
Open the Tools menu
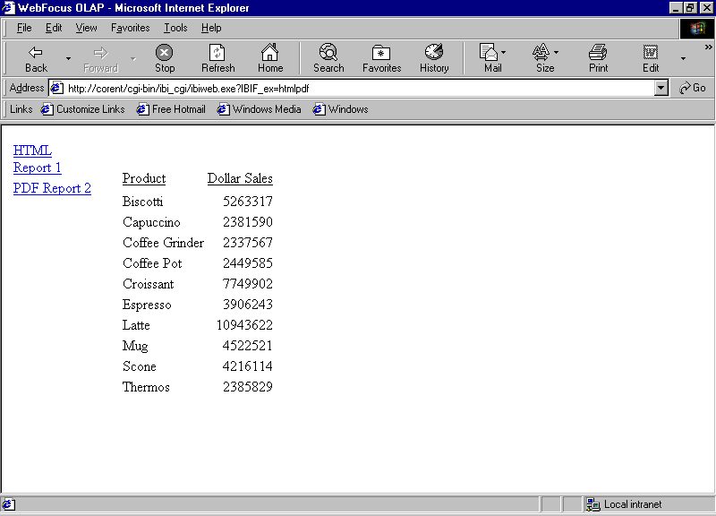175,28
